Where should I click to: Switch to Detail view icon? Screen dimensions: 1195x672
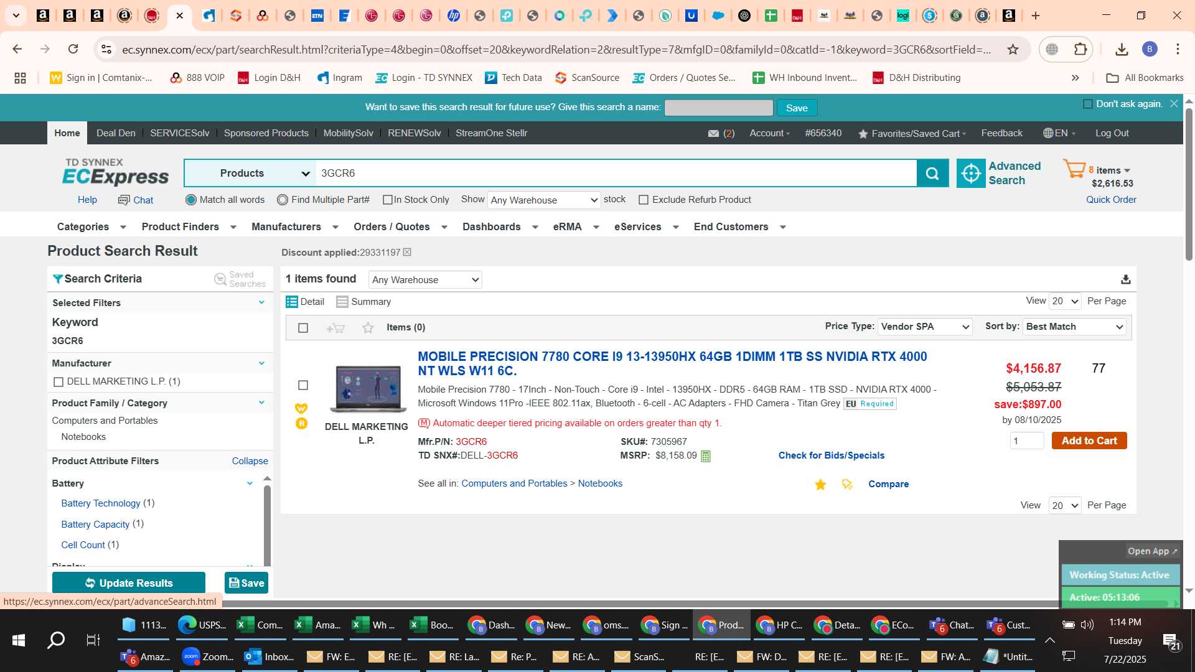point(291,302)
